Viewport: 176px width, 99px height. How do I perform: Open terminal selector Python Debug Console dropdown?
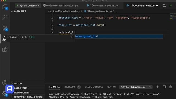136,87
